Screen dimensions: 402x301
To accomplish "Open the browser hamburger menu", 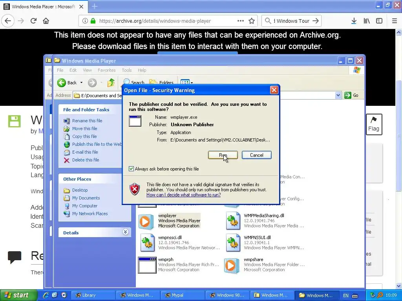I will point(394,21).
